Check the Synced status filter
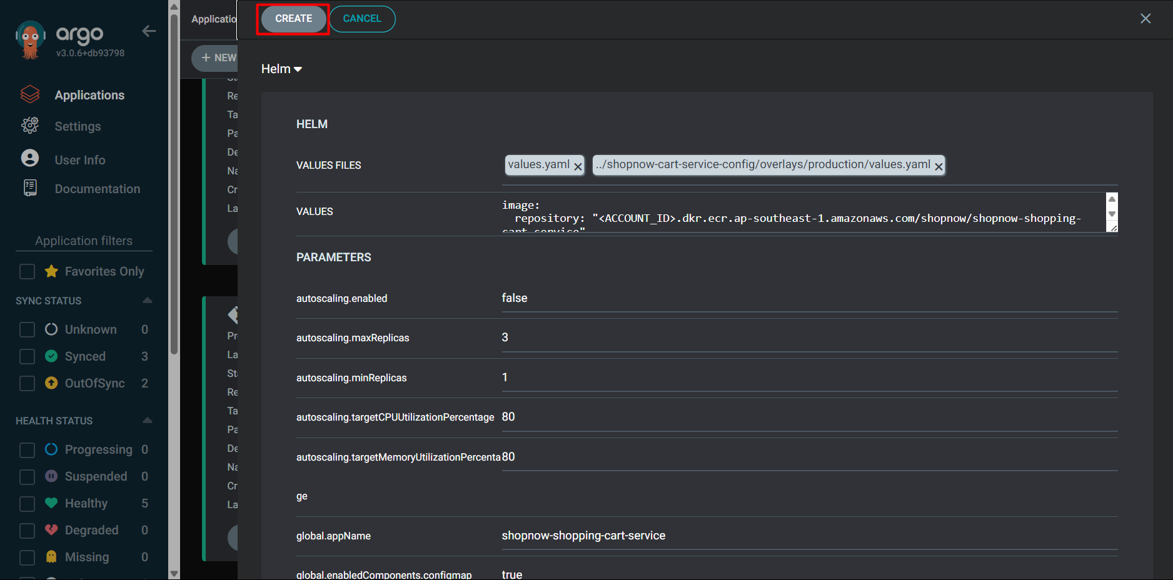This screenshot has height=580, width=1173. point(28,356)
